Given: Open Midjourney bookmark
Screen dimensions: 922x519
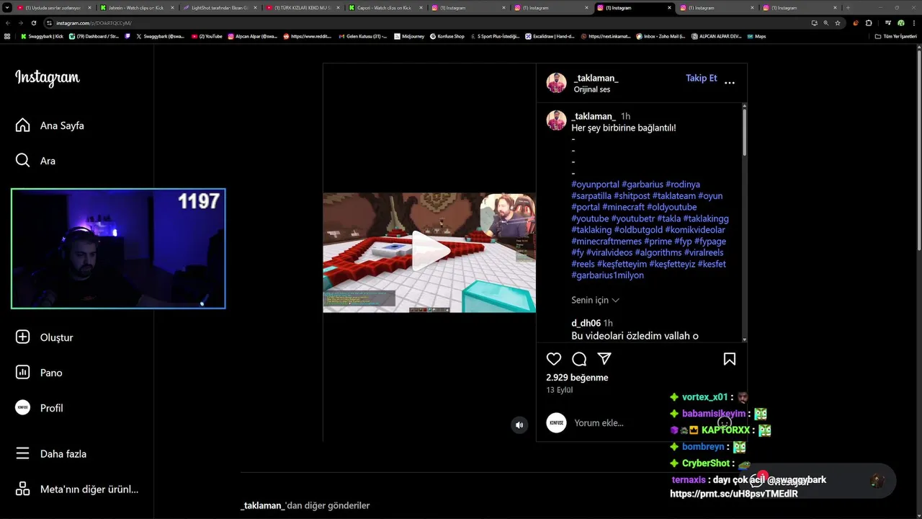Looking at the screenshot, I should 408,36.
